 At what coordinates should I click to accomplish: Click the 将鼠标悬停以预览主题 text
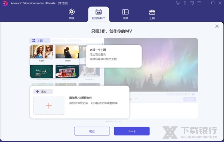click(x=103, y=59)
